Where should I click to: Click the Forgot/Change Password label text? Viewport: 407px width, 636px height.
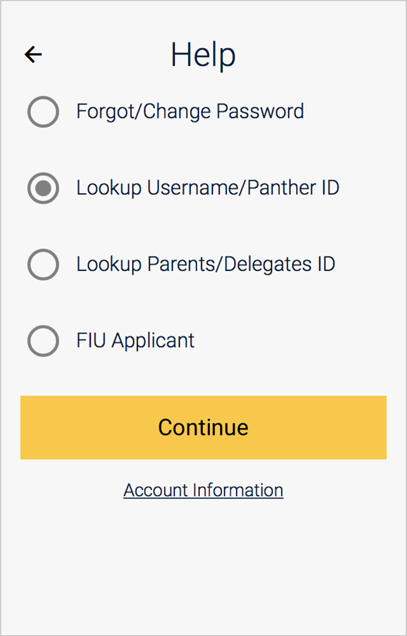point(190,112)
